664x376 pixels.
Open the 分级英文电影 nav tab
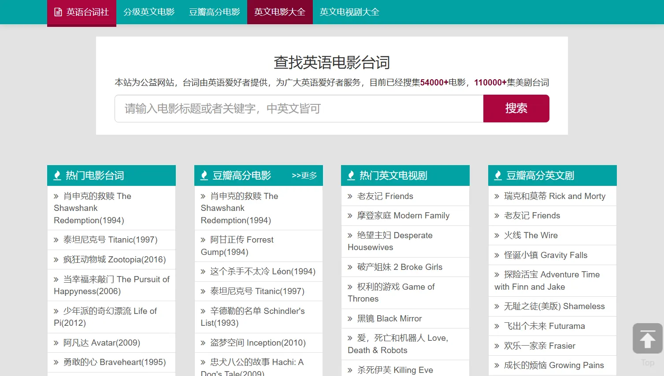[x=149, y=12]
